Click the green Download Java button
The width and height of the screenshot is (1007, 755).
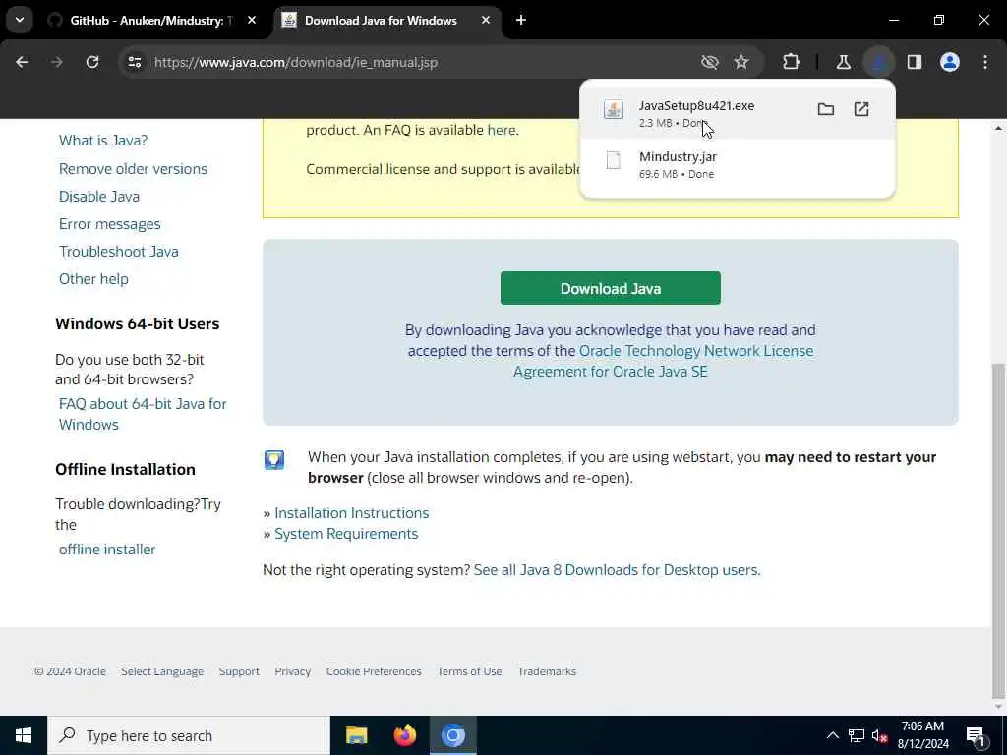(x=610, y=288)
